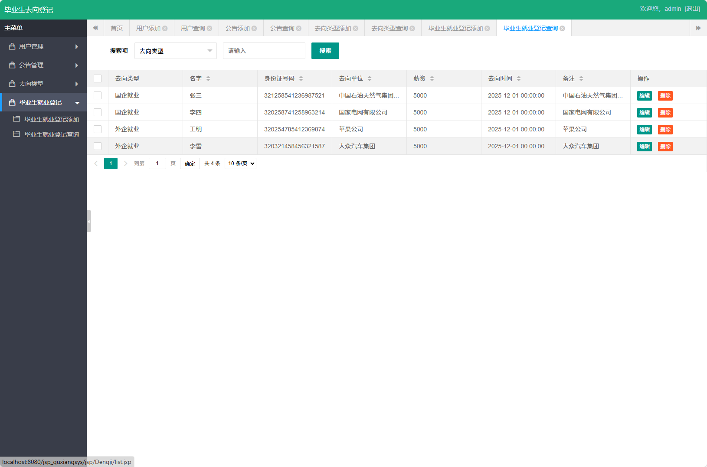The height and width of the screenshot is (467, 707).
Task: Select the checkbox for 李雷's row
Action: (98, 146)
